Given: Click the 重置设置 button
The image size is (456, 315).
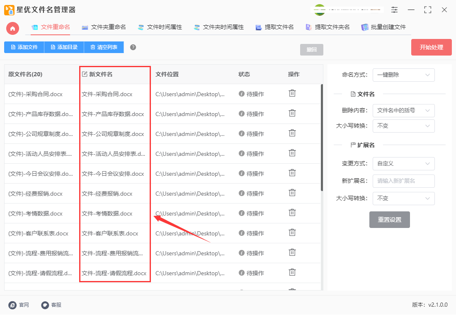Looking at the screenshot, I should pos(389,220).
